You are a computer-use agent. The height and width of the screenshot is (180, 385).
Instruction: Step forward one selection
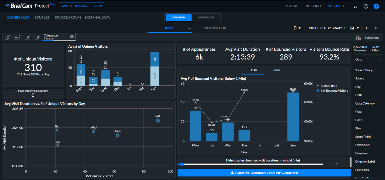[27, 37]
